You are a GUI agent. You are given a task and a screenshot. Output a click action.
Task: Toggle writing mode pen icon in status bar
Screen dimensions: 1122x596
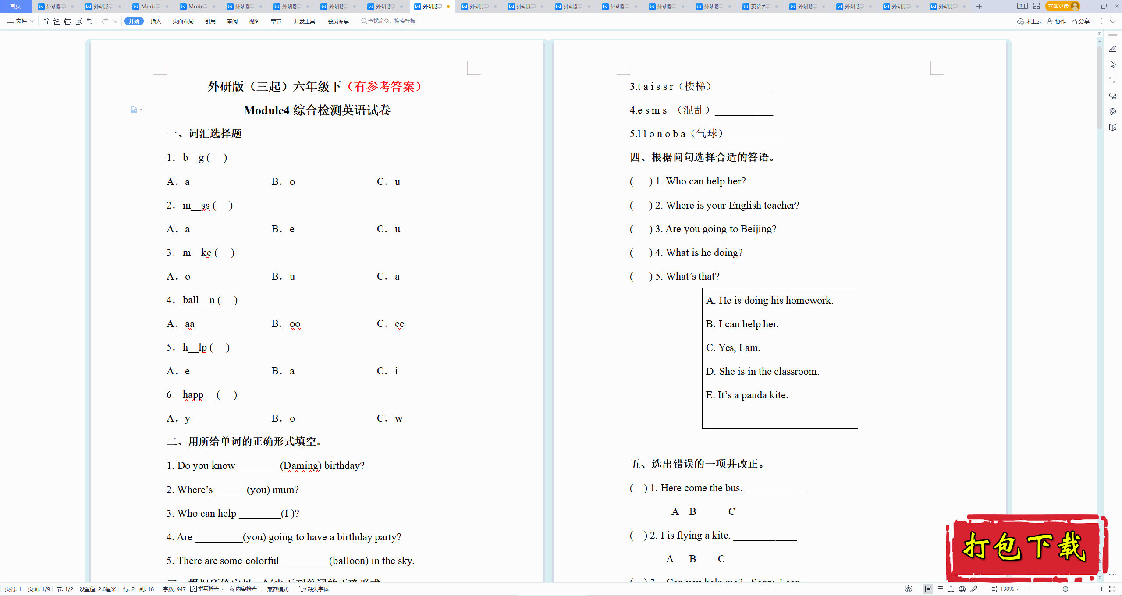click(974, 589)
